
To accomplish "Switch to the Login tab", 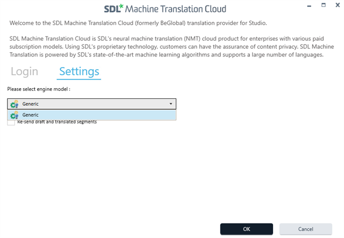I will pos(24,71).
